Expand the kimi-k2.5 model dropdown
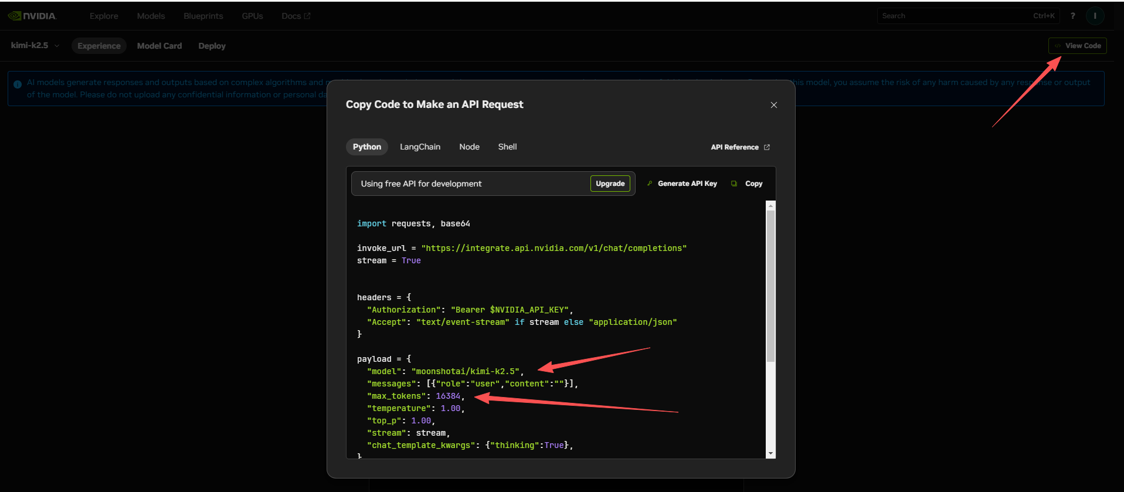 pos(35,45)
